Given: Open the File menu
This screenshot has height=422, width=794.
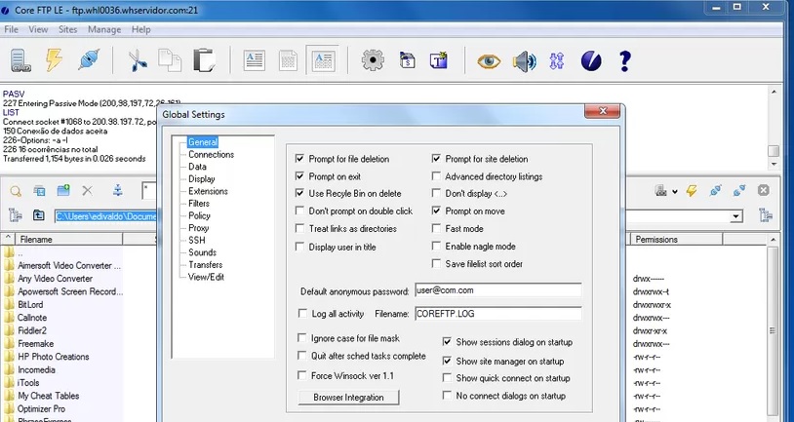Looking at the screenshot, I should pyautogui.click(x=11, y=29).
